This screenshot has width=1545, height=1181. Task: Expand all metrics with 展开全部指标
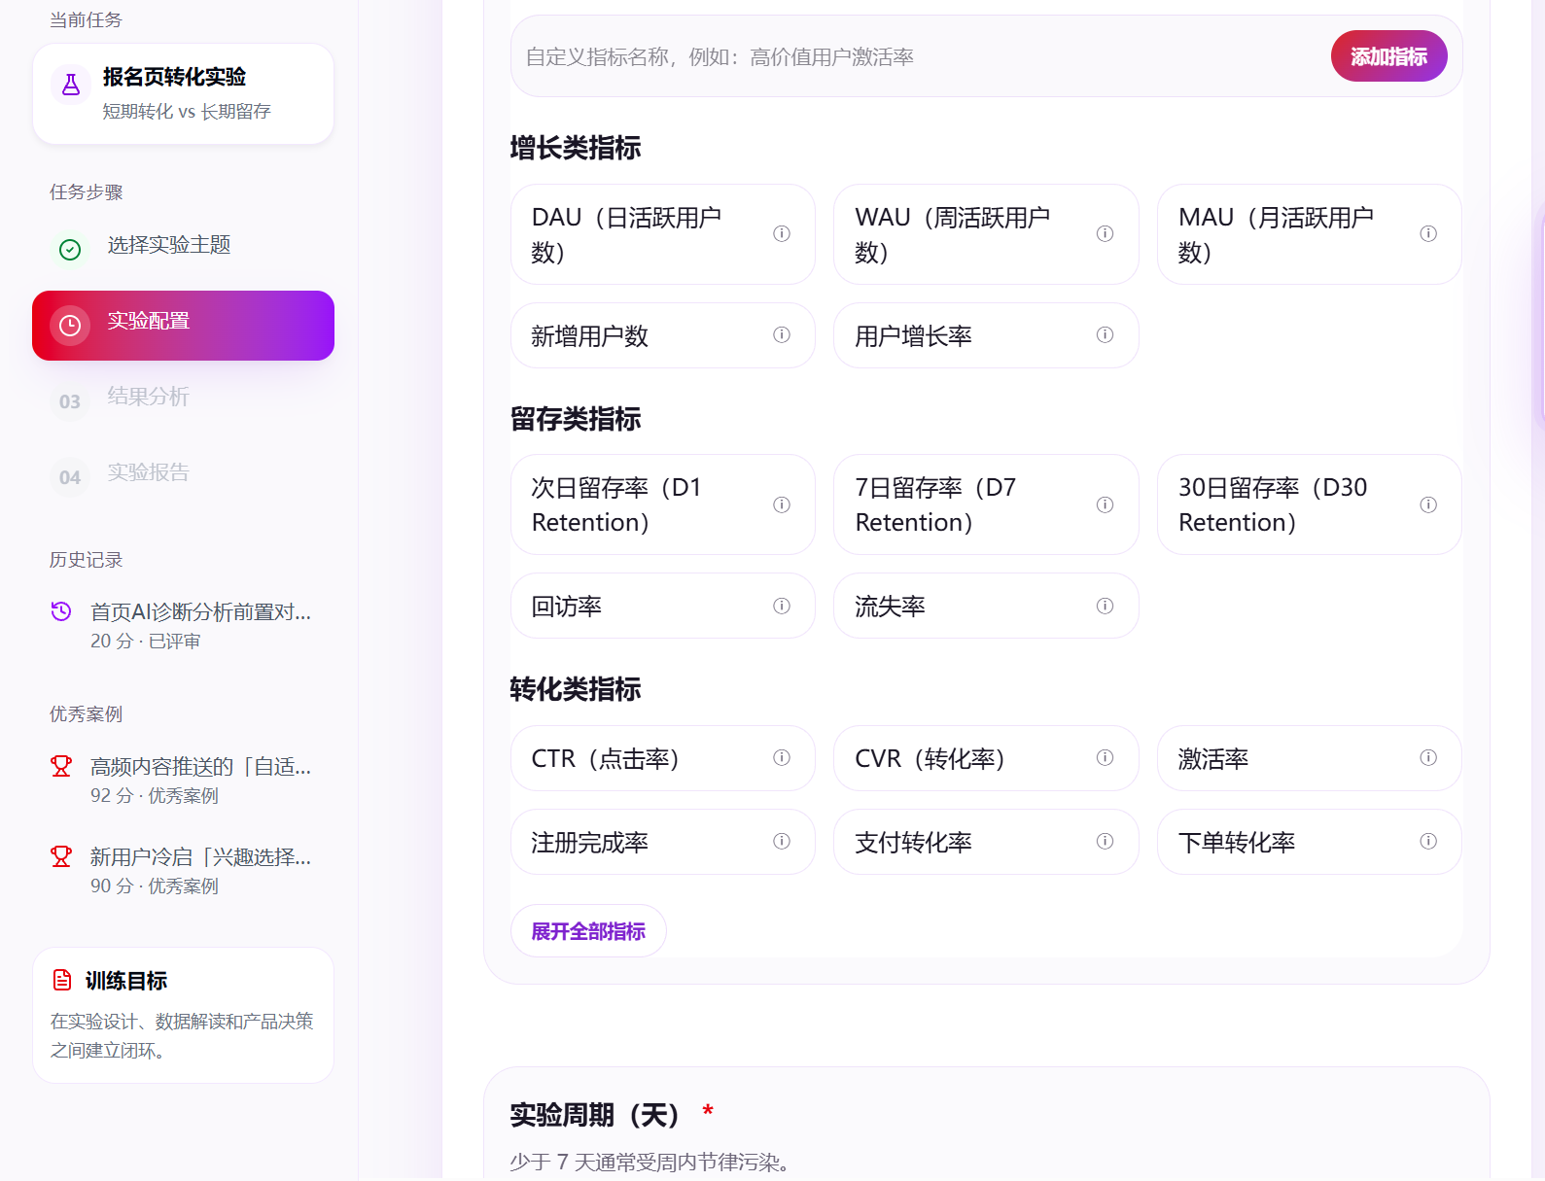click(588, 931)
